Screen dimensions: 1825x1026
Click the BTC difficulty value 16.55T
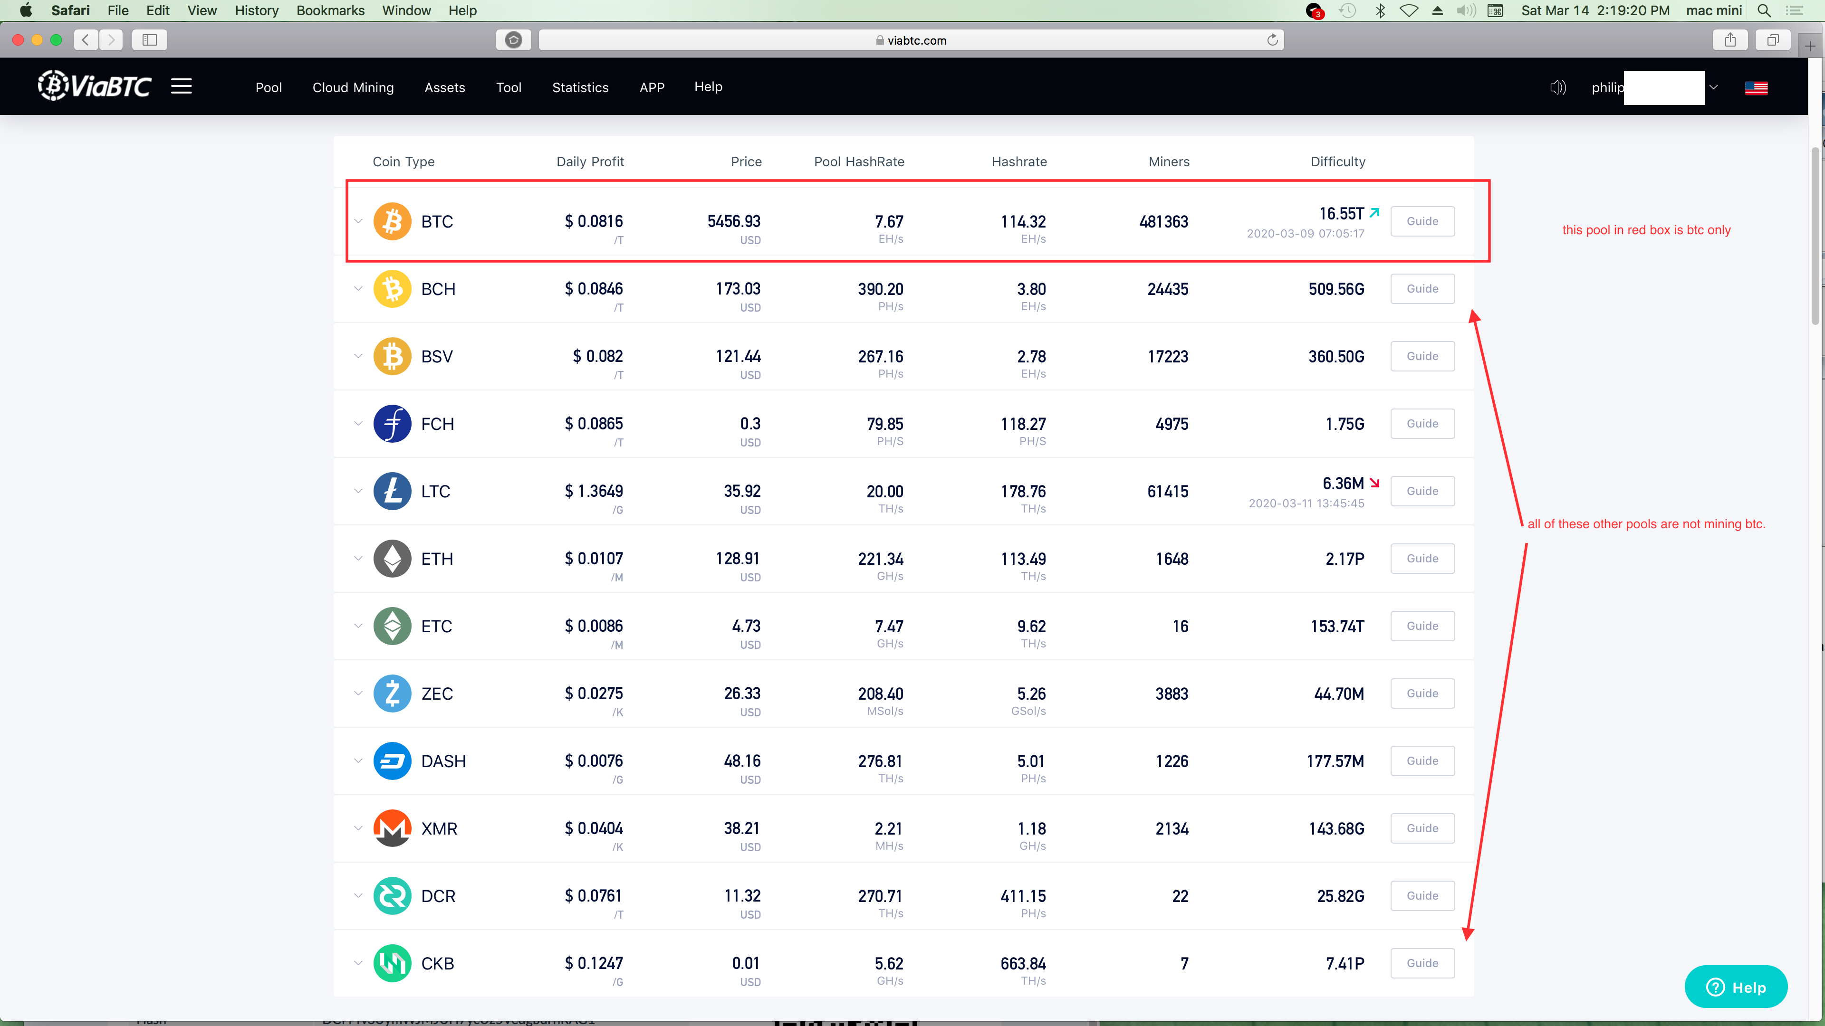[1341, 214]
